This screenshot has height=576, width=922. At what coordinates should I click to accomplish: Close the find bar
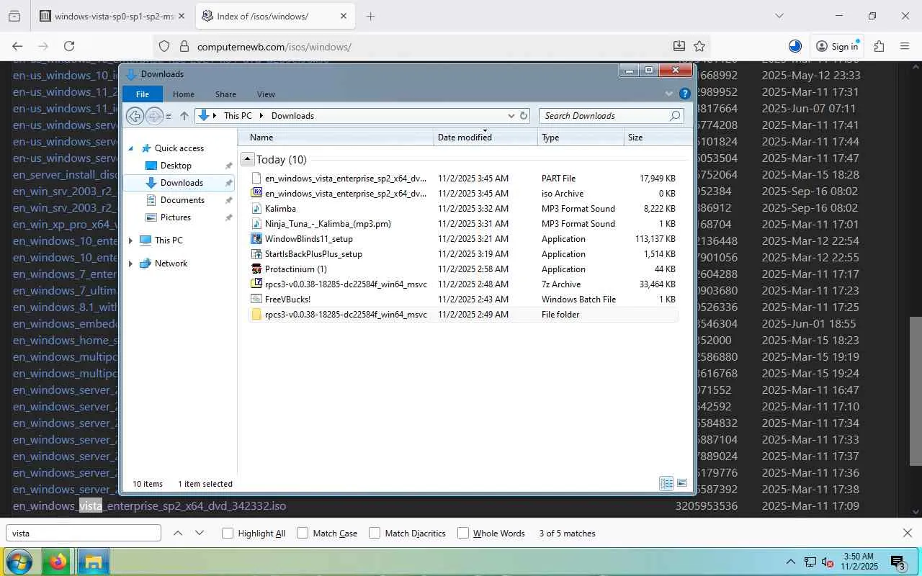[907, 534]
